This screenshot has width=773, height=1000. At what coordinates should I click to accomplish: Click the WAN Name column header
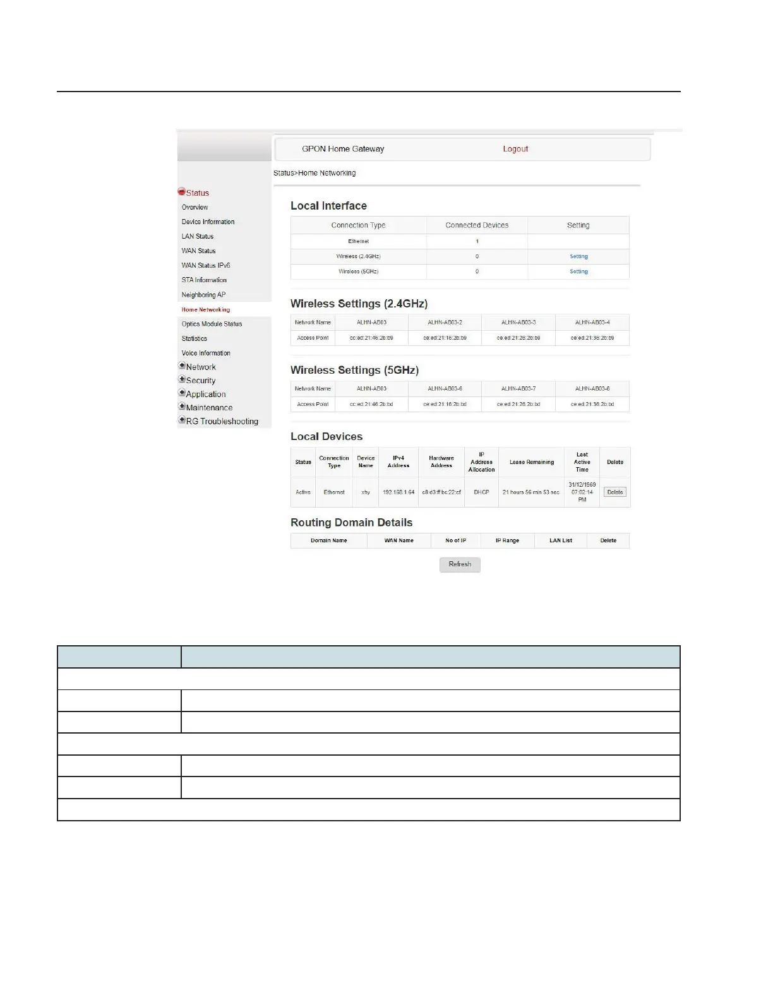pyautogui.click(x=399, y=540)
